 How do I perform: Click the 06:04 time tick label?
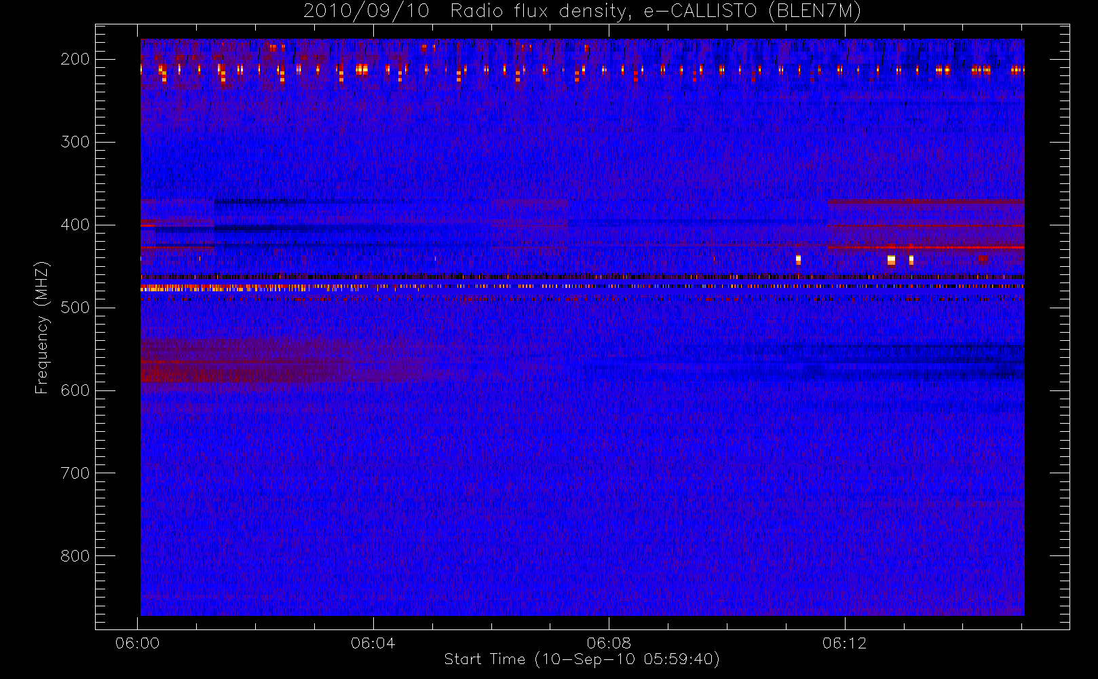(x=373, y=643)
